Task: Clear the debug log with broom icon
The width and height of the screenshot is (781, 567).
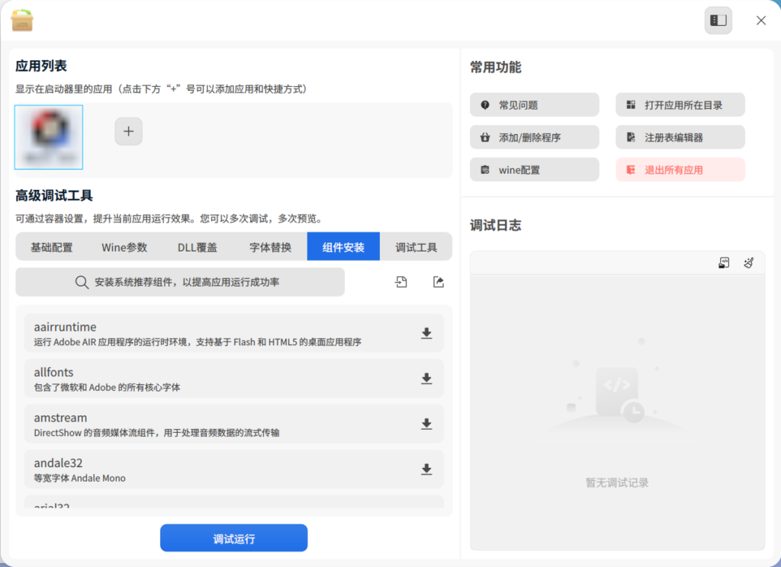Action: [748, 263]
